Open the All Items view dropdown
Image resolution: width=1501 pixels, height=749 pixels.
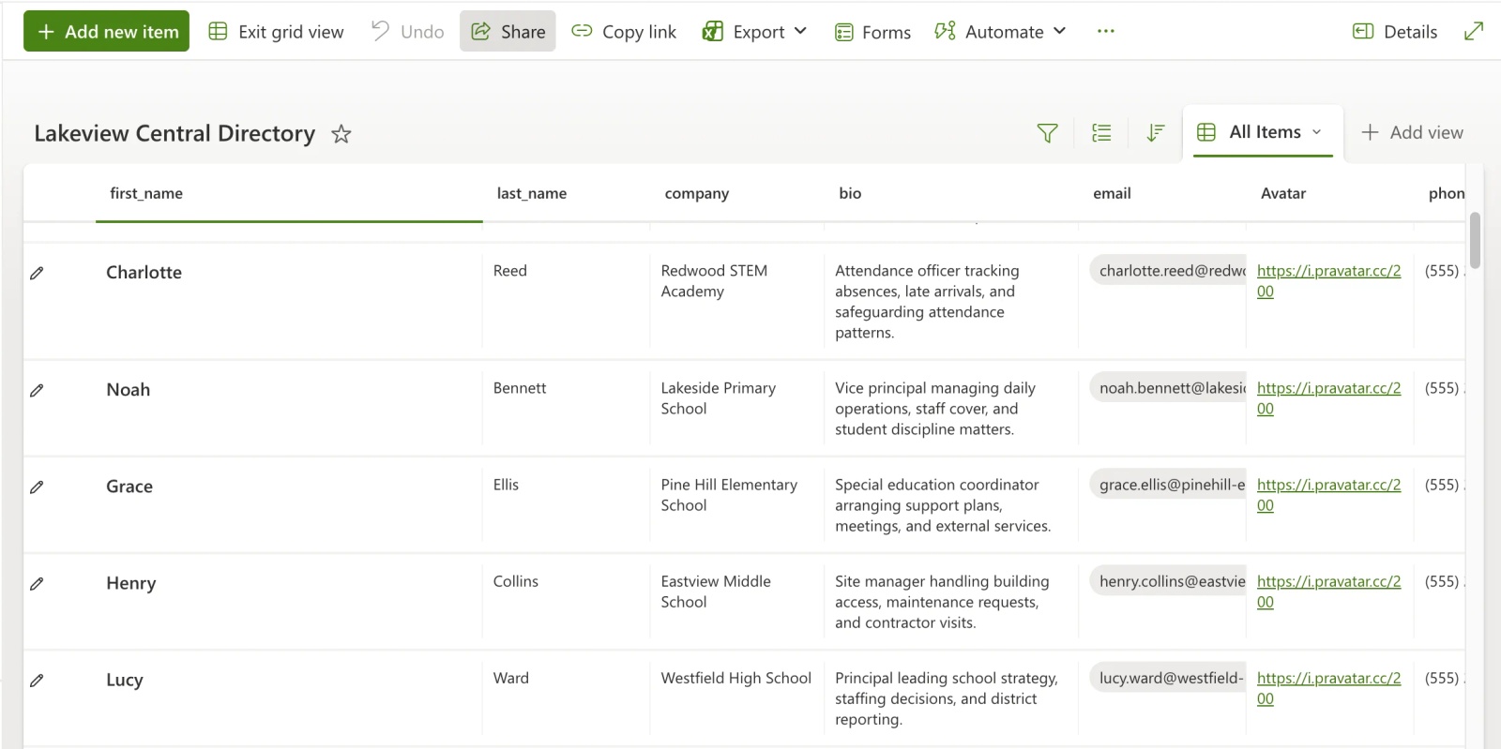pyautogui.click(x=1263, y=132)
